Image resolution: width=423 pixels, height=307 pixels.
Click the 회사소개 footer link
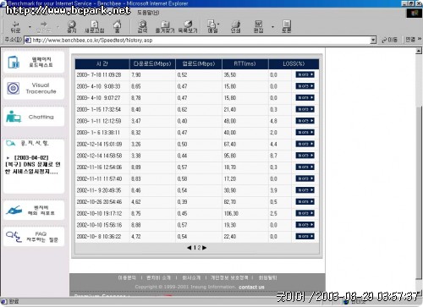(191, 277)
